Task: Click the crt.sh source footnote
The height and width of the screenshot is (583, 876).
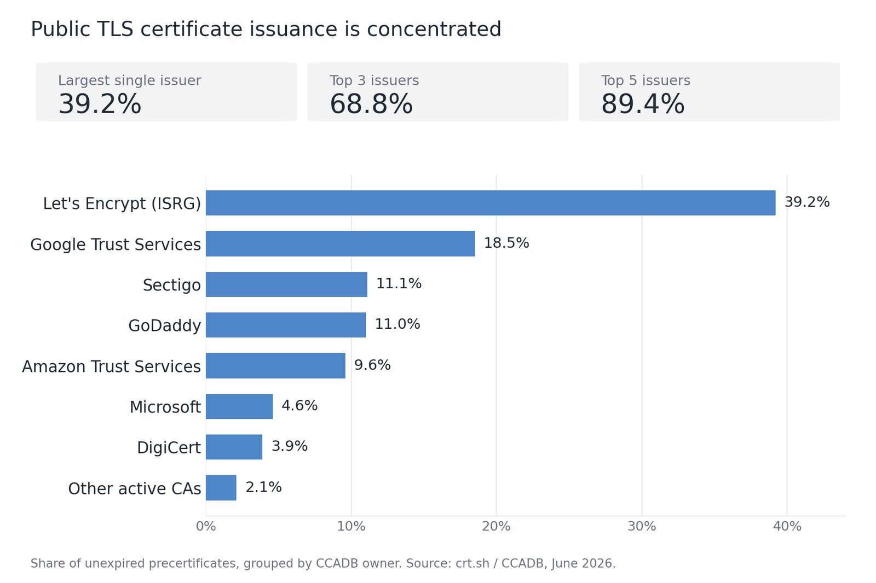Action: click(x=323, y=563)
